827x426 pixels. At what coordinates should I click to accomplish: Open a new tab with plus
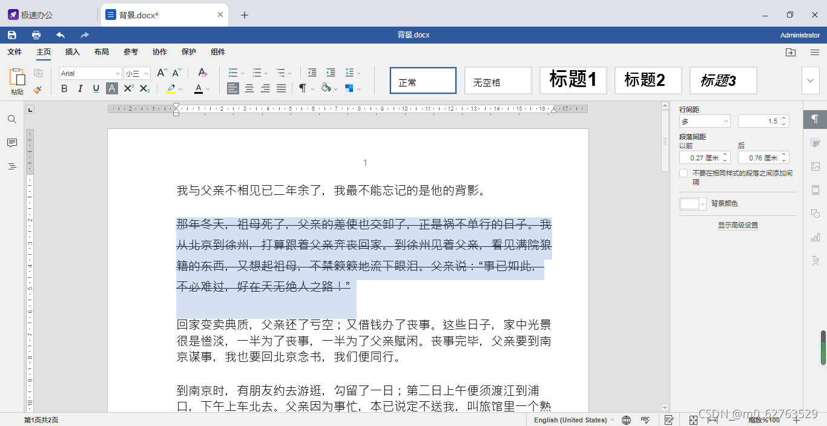[x=245, y=15]
